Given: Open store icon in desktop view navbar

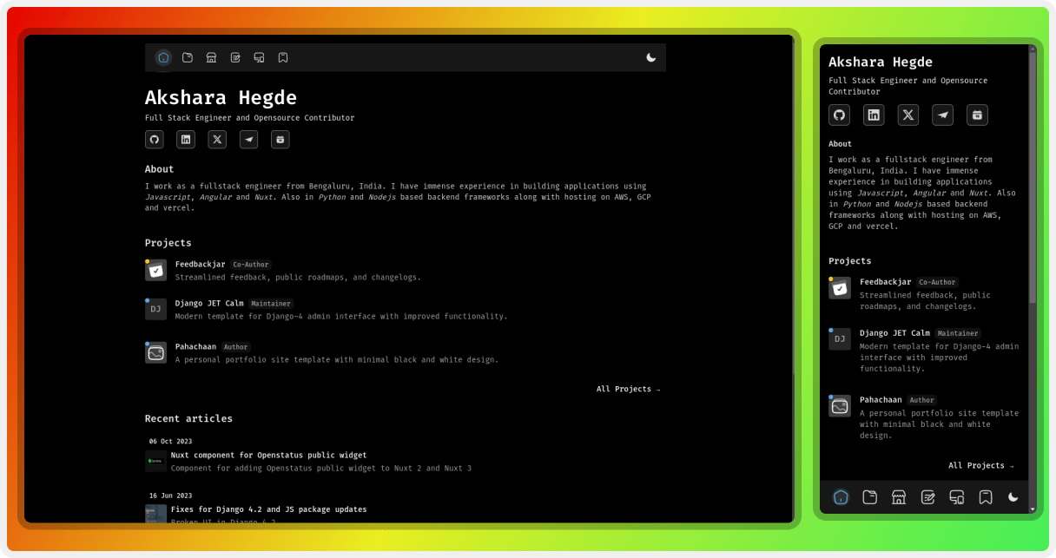Looking at the screenshot, I should [x=211, y=57].
